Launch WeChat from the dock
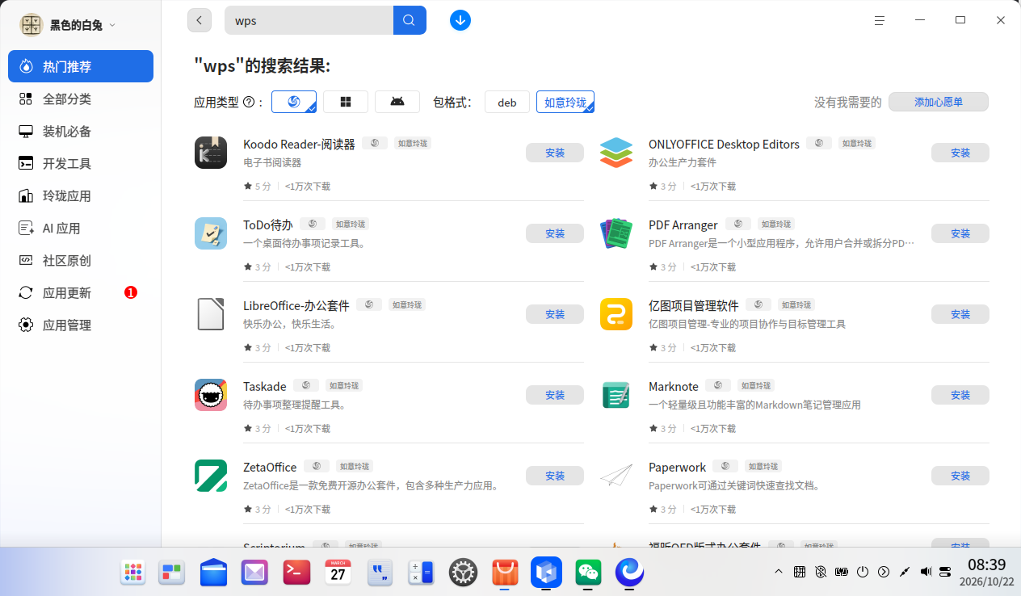Image resolution: width=1021 pixels, height=596 pixels. coord(588,573)
